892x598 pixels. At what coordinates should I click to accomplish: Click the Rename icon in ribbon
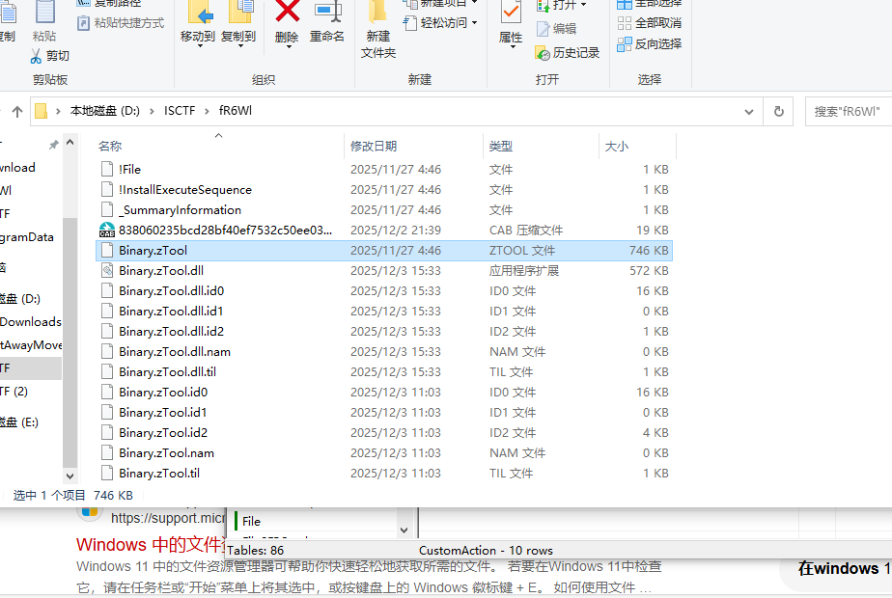click(x=327, y=14)
